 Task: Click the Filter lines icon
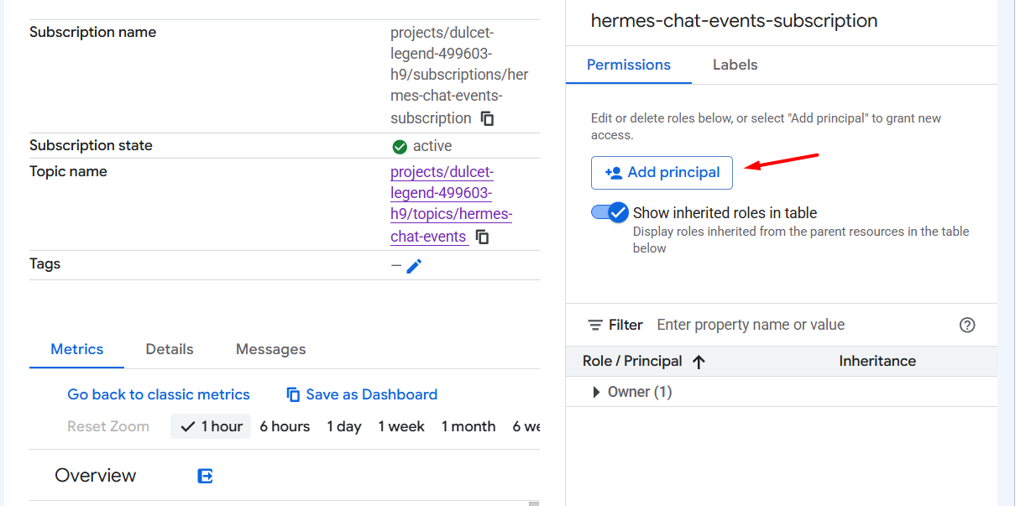click(x=595, y=325)
